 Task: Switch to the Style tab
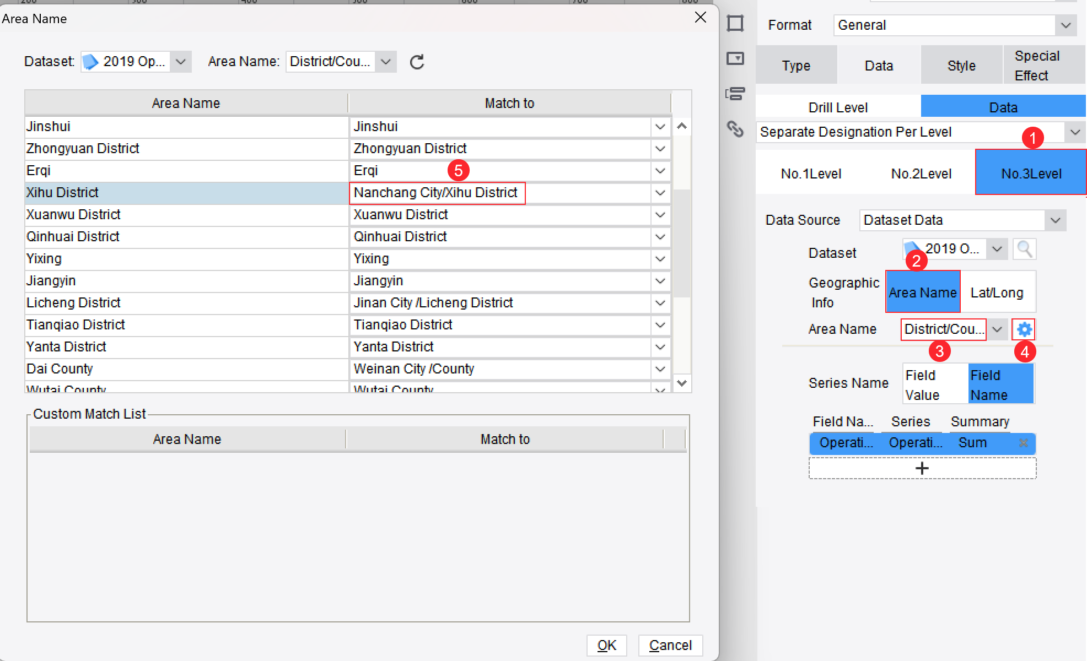tap(961, 65)
